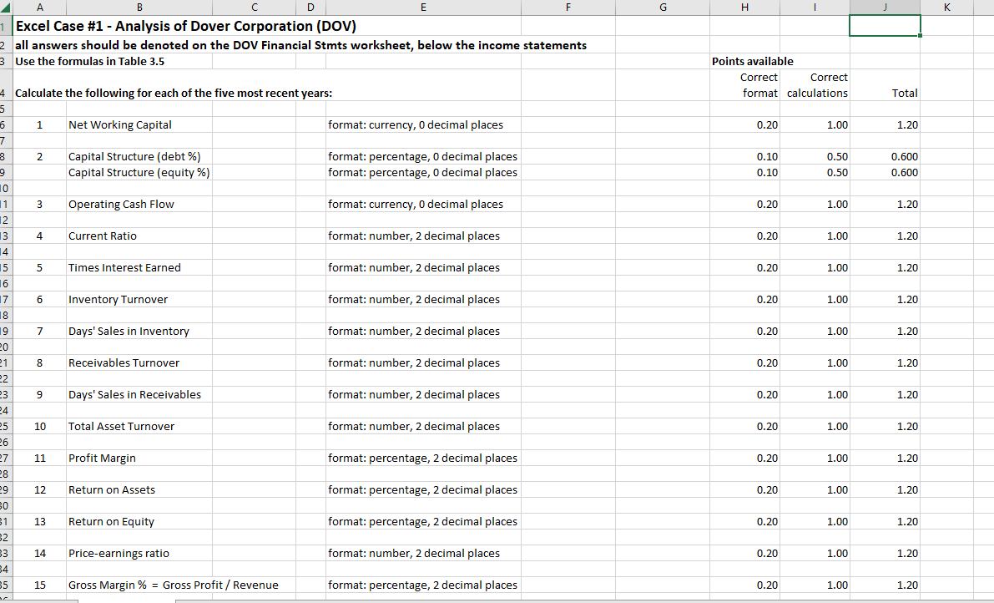Click the item number 1 cell

click(x=39, y=125)
